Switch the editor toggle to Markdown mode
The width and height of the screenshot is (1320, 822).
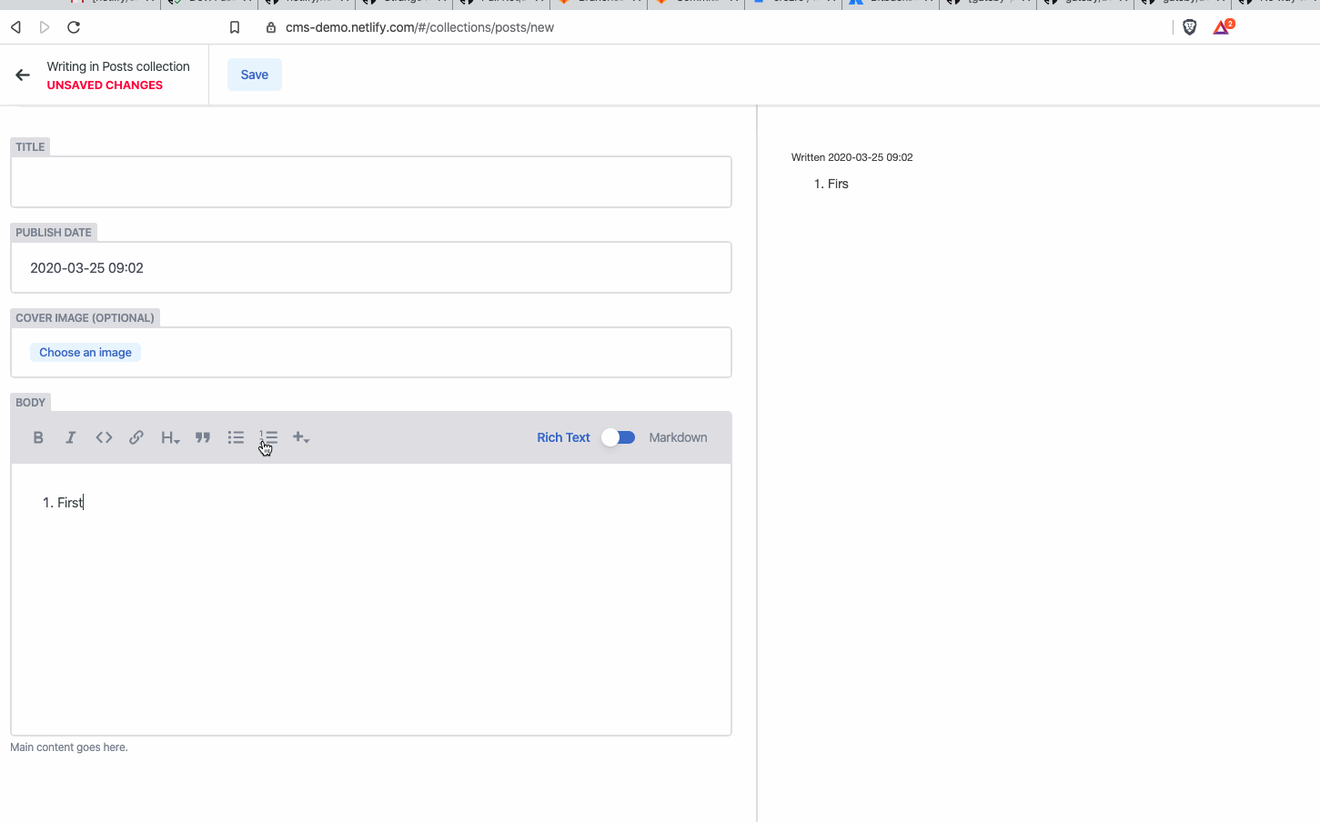coord(619,437)
